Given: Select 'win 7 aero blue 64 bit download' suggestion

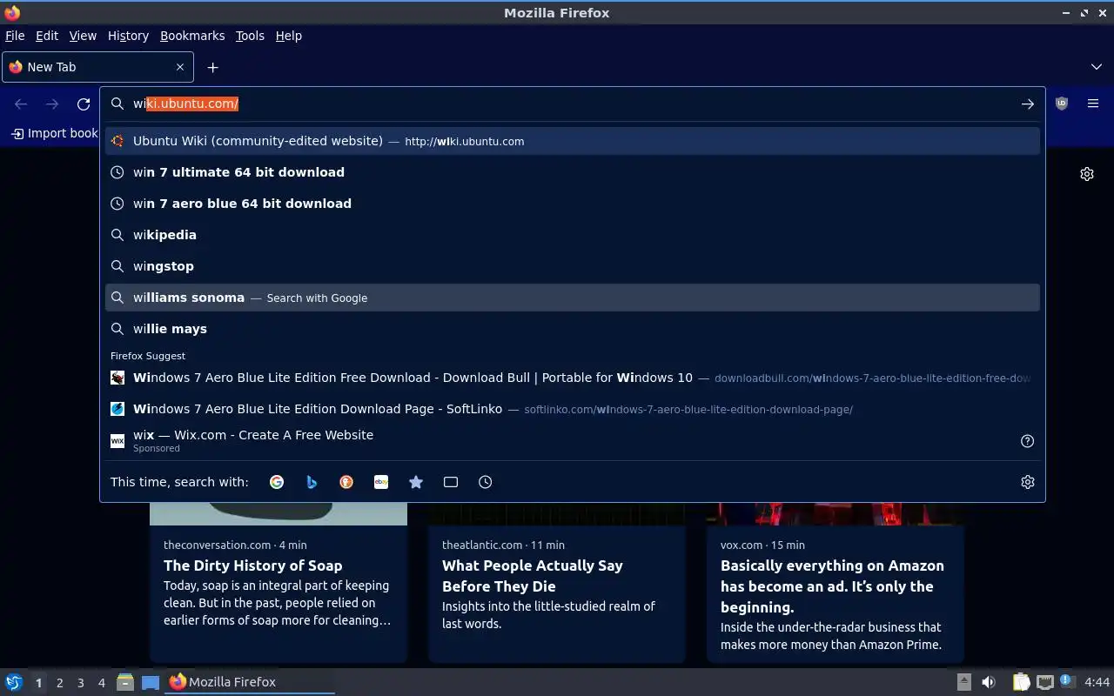Looking at the screenshot, I should 573,204.
